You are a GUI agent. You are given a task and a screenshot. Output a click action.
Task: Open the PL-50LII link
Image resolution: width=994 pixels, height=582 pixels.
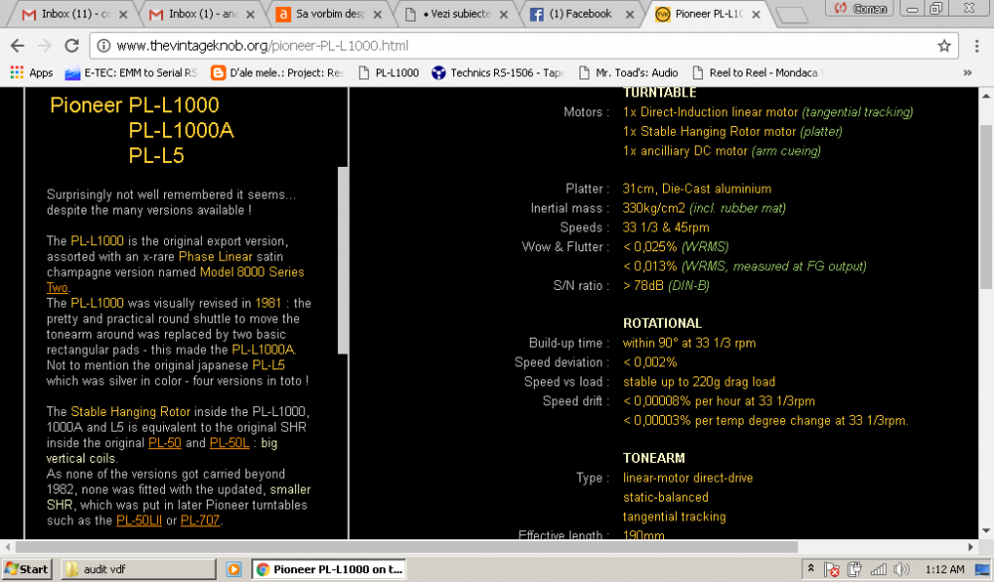(139, 520)
